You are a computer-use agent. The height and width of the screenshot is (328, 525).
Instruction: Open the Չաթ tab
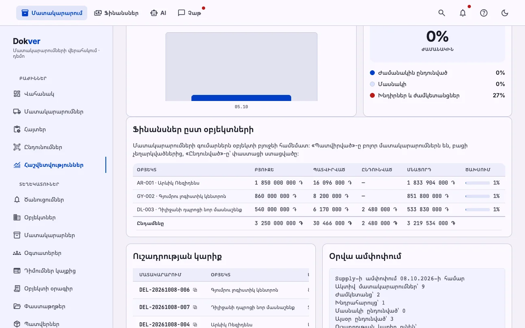click(189, 13)
